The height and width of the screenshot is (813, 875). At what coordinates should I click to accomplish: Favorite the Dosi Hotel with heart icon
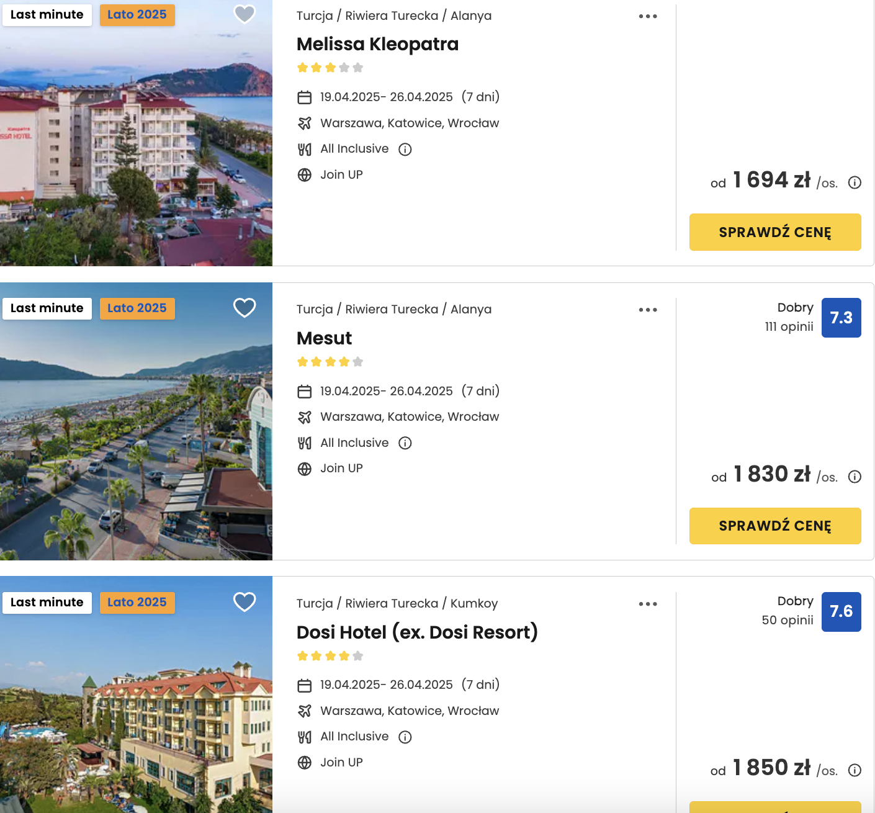coord(245,601)
